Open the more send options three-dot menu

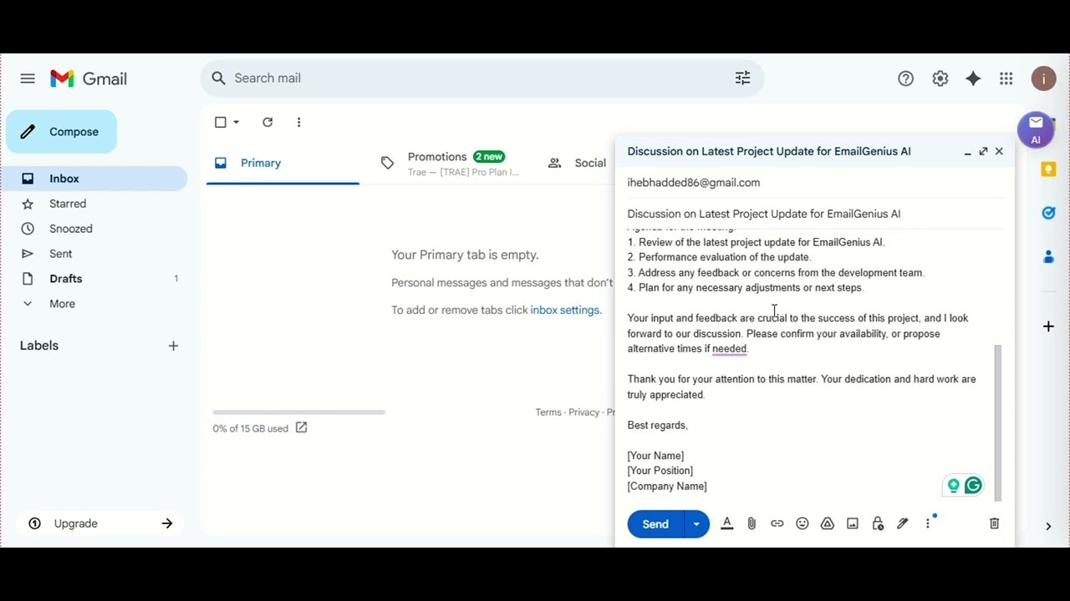[927, 523]
